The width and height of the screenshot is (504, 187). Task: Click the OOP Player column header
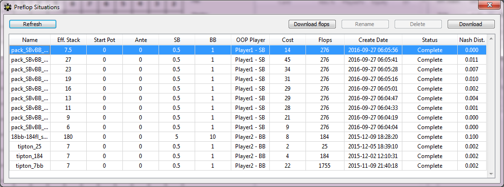pyautogui.click(x=251, y=40)
